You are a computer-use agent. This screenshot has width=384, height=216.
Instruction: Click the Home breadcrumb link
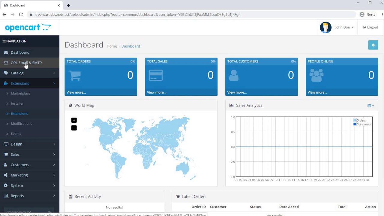click(112, 46)
